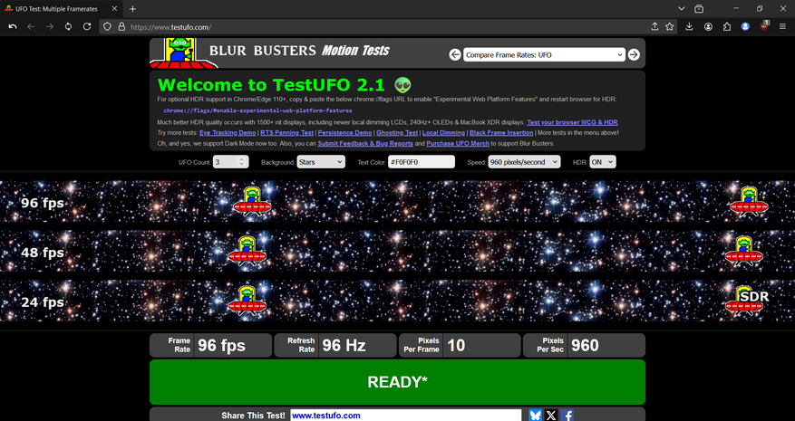The height and width of the screenshot is (421, 795).
Task: Click the Refresh Rate 96 Hz readout
Action: tap(335, 346)
